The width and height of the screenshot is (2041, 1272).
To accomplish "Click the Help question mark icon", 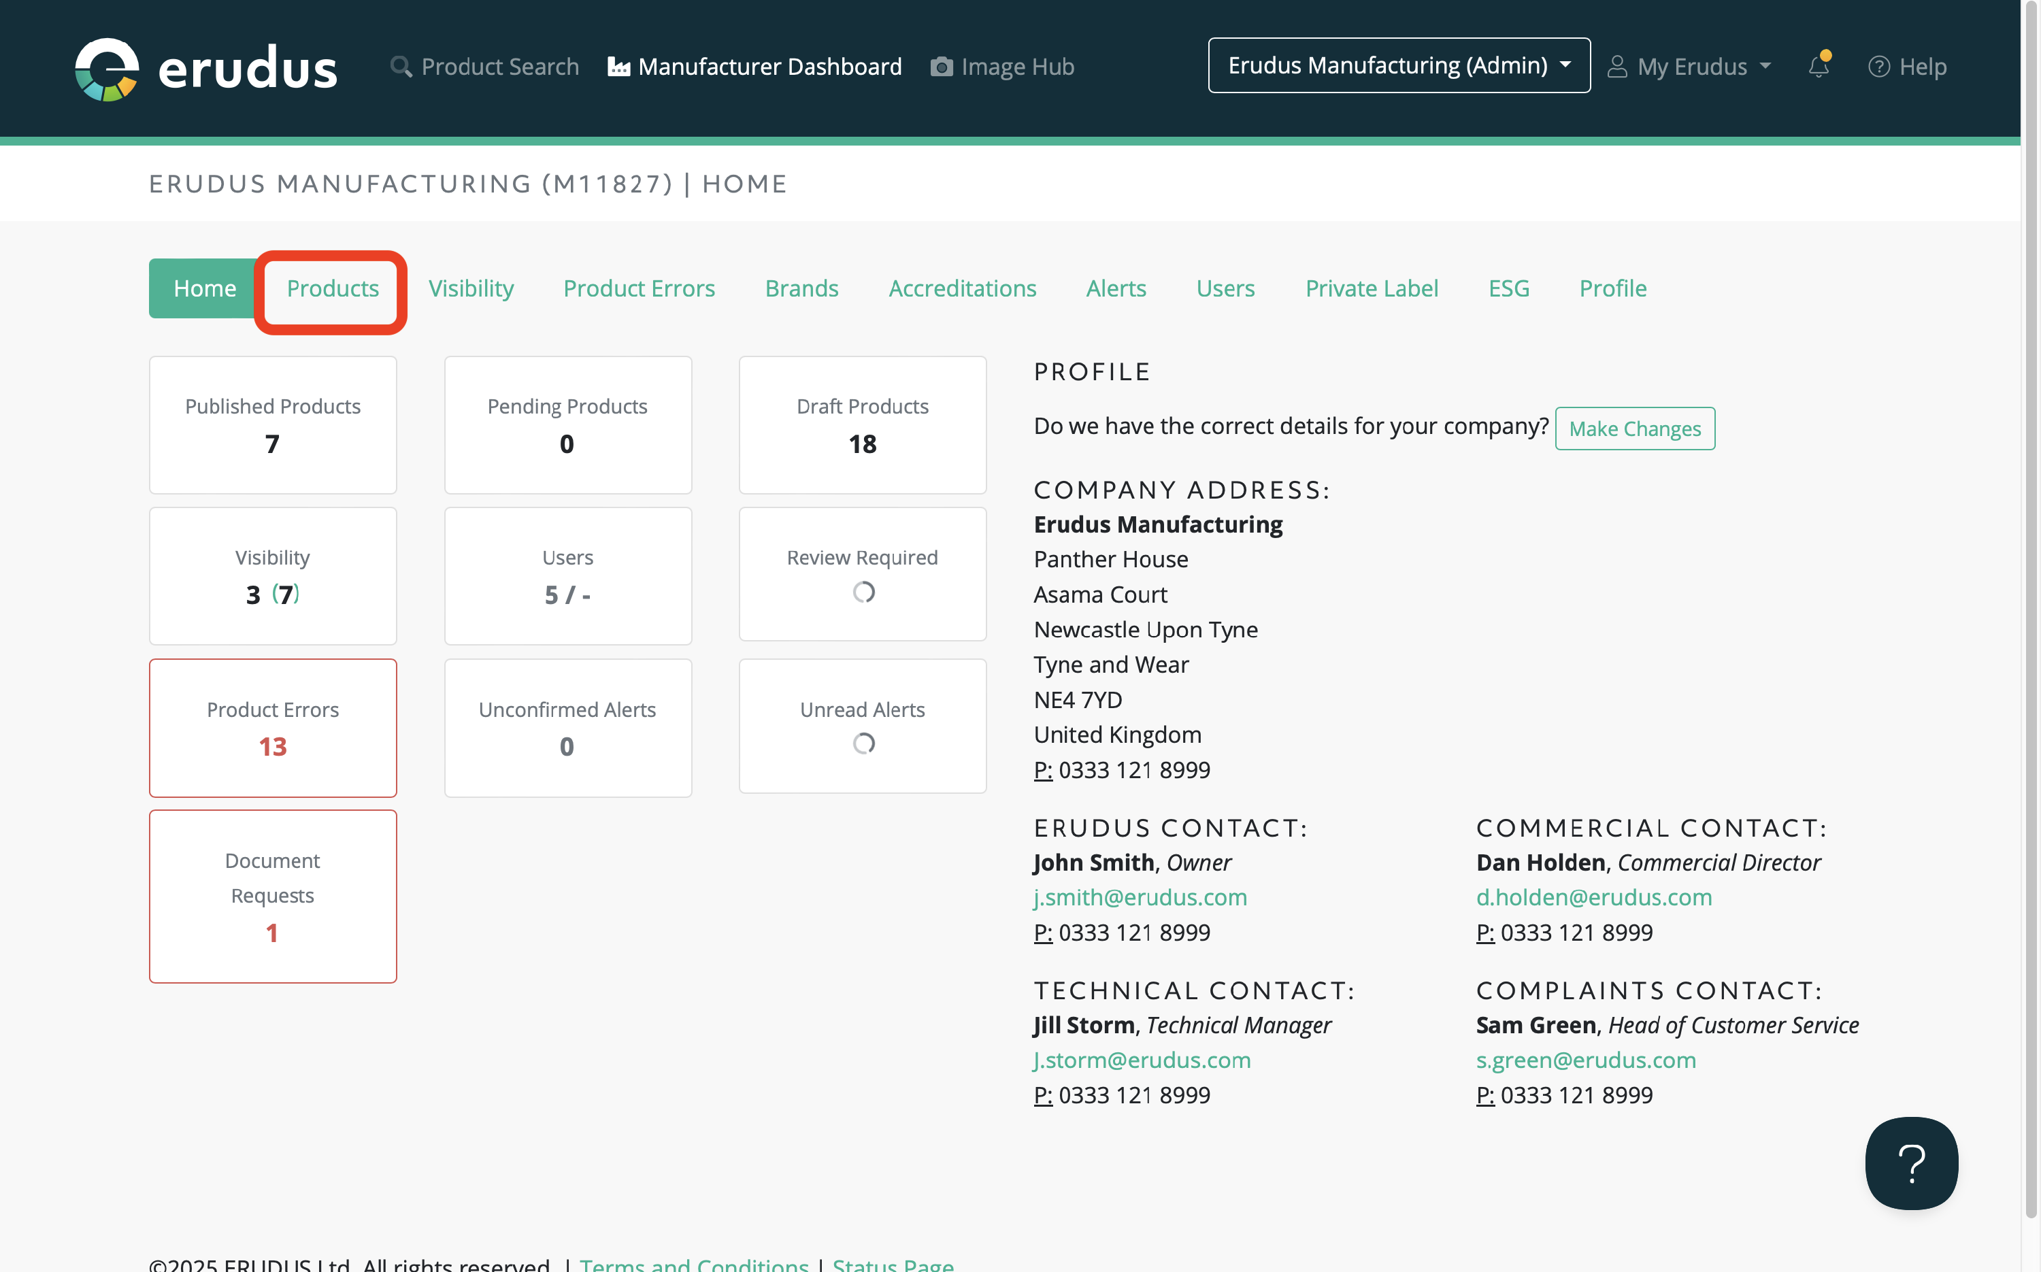I will (1878, 67).
